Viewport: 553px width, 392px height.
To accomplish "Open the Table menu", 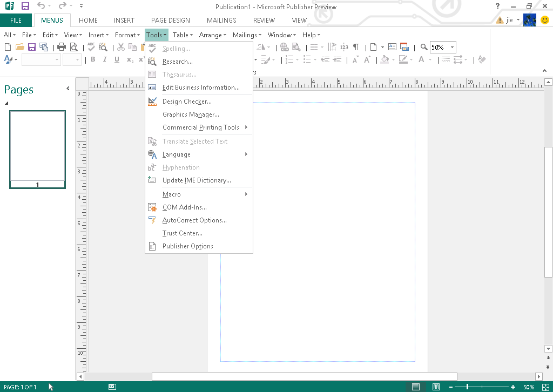I will [183, 35].
